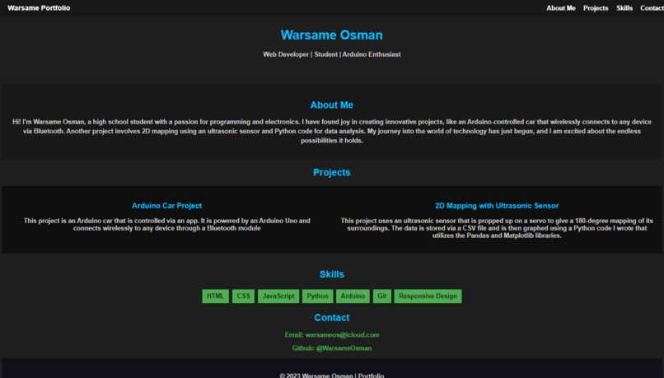Viewport: 664px width, 378px height.
Task: Click the About Me introduction paragraph
Action: coord(331,131)
